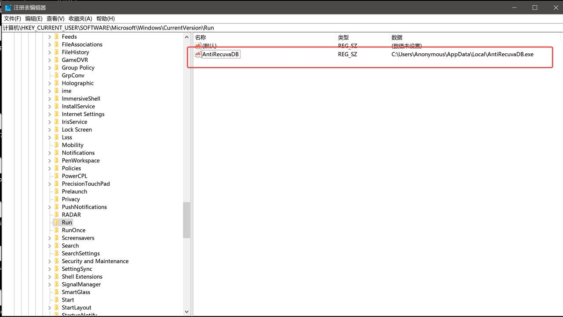The image size is (563, 317).
Task: Expand the PushNotifications key arrow
Action: click(x=50, y=207)
